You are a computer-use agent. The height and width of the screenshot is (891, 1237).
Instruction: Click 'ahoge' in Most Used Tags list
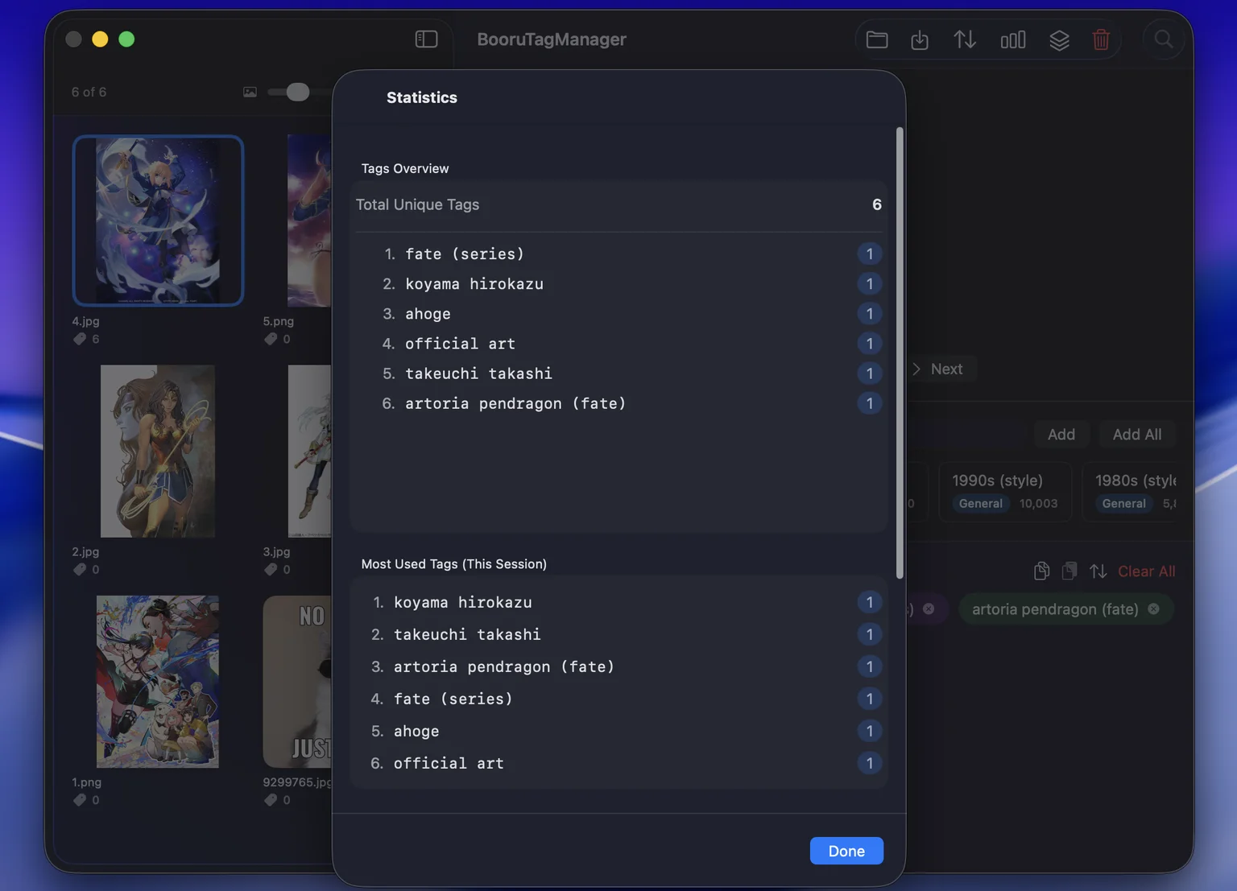(416, 731)
